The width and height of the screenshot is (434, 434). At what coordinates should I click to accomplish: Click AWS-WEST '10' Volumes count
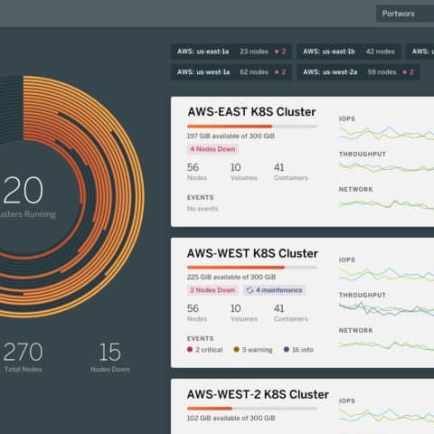click(x=236, y=308)
